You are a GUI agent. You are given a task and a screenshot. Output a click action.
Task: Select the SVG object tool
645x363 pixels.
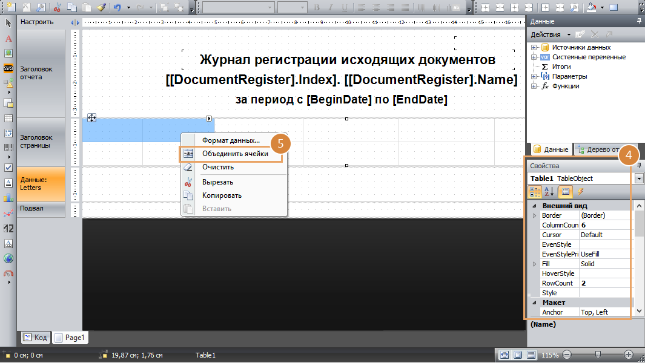click(x=8, y=68)
